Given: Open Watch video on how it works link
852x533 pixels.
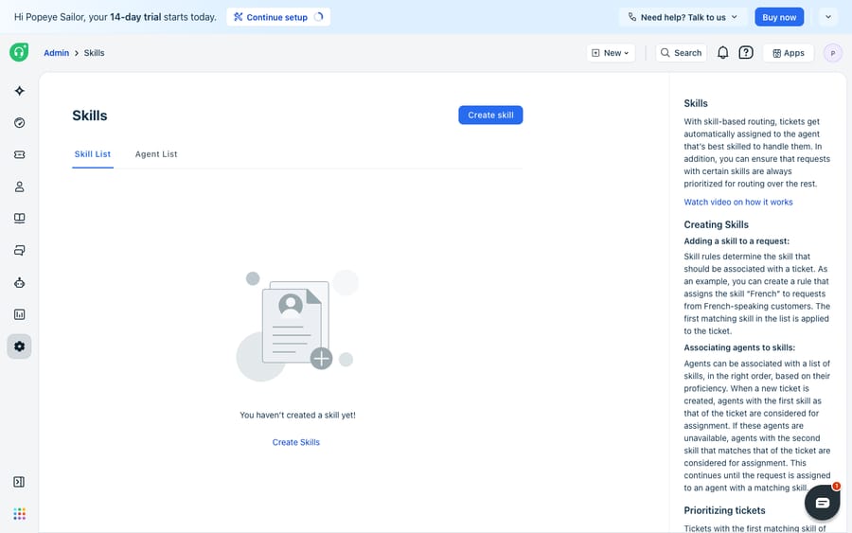Looking at the screenshot, I should pos(737,202).
